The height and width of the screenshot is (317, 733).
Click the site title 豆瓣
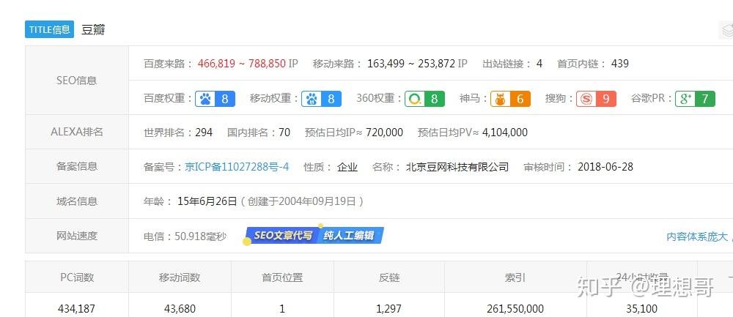[x=93, y=30]
